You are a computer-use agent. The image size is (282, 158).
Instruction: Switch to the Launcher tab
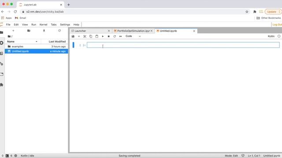pos(91,31)
